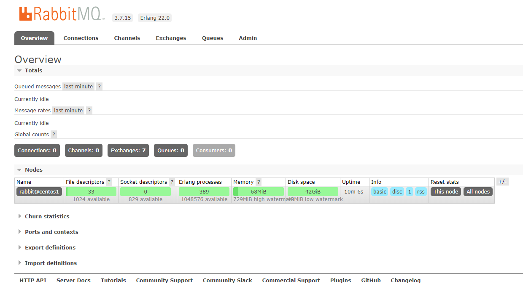Click the Erlang processes 389 bar

[204, 191]
